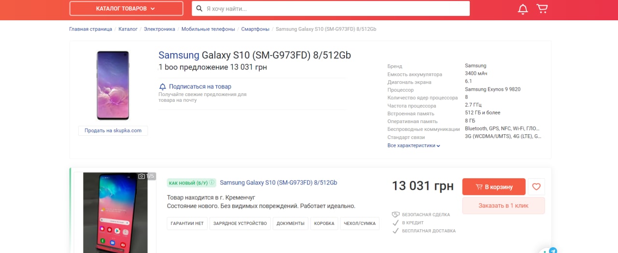Image resolution: width=618 pixels, height=253 pixels.
Task: Open Каталог breadcrumb link
Action: click(128, 29)
